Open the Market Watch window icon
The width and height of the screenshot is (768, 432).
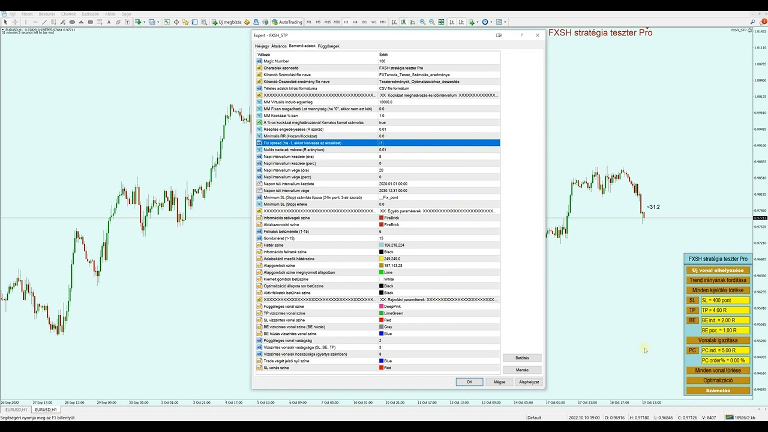pos(167,22)
